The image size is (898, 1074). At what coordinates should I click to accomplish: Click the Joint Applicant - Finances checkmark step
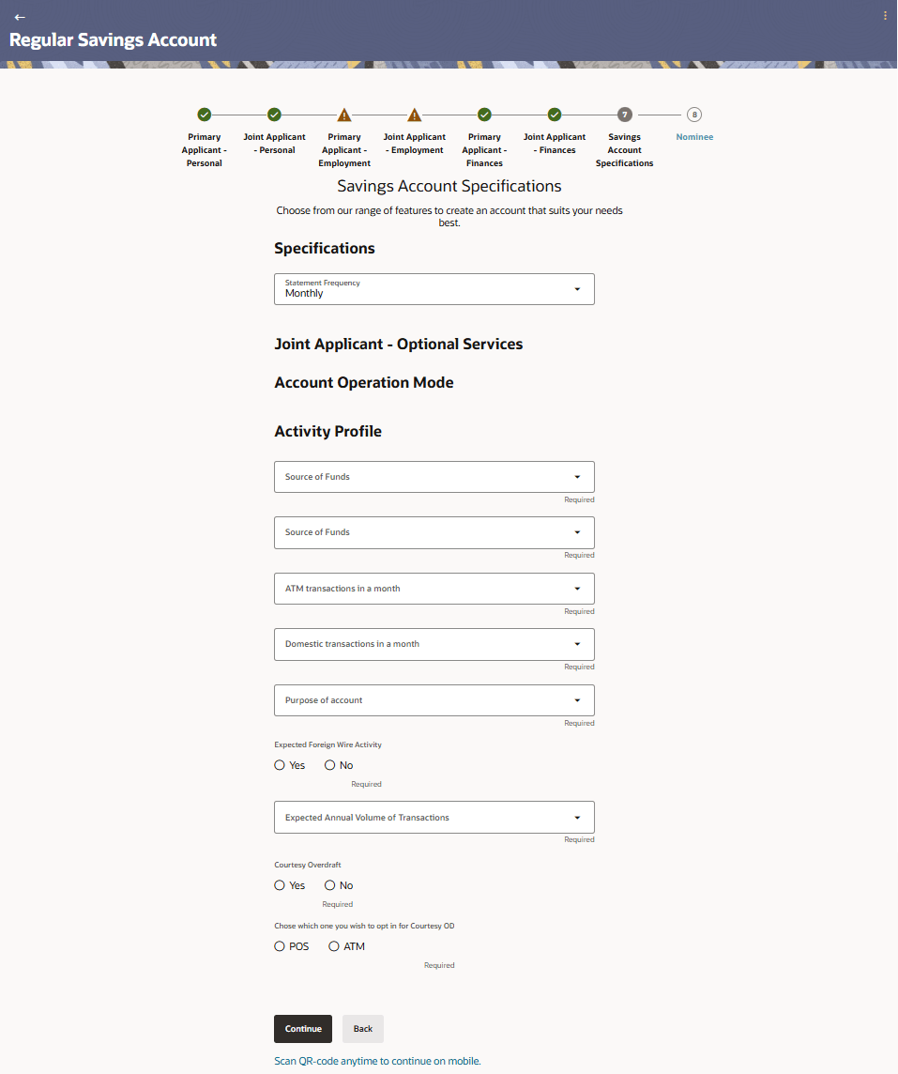coord(555,115)
